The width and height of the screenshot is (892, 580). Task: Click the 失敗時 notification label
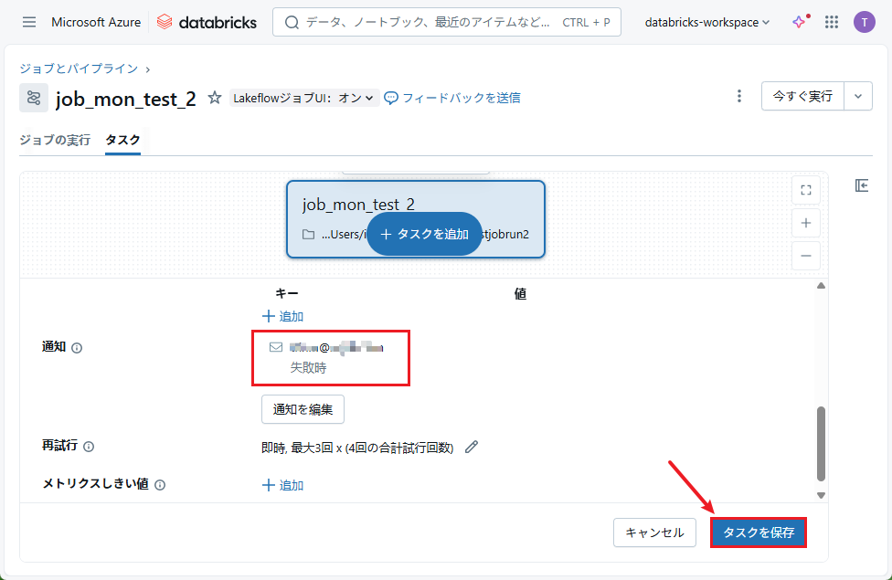pos(308,368)
